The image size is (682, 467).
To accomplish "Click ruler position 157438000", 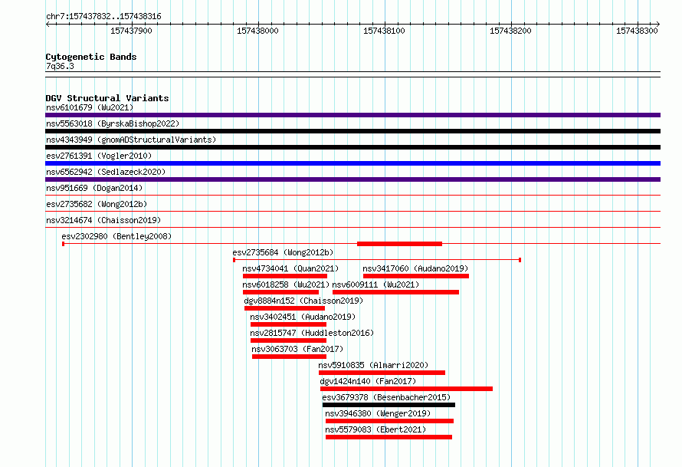I will tap(257, 31).
